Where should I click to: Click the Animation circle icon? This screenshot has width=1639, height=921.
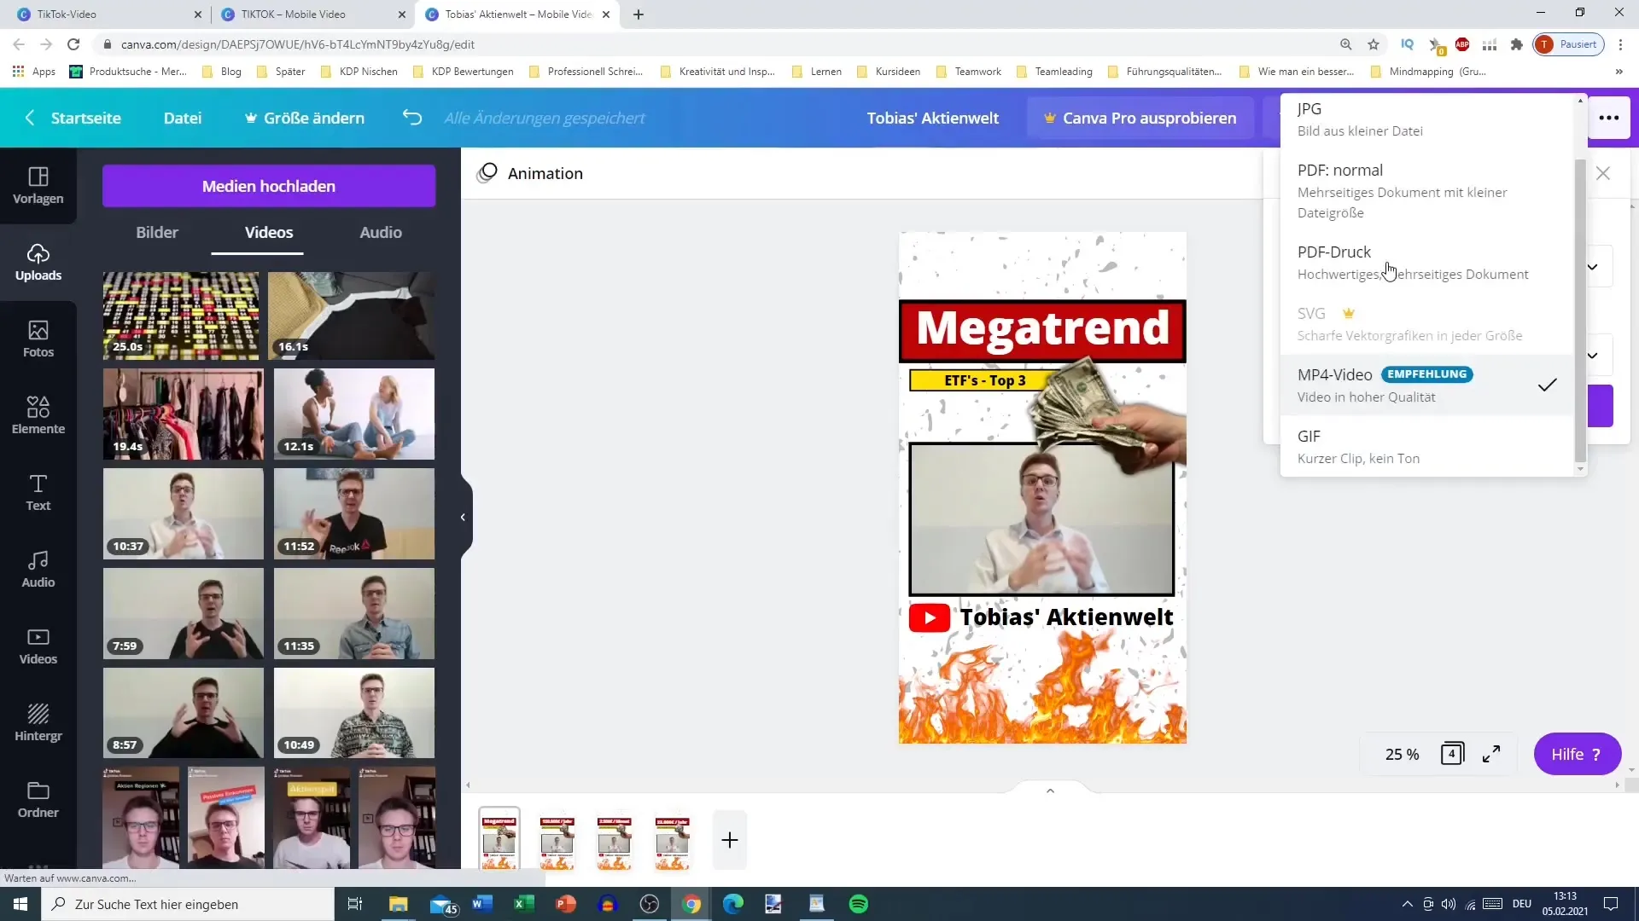point(487,173)
